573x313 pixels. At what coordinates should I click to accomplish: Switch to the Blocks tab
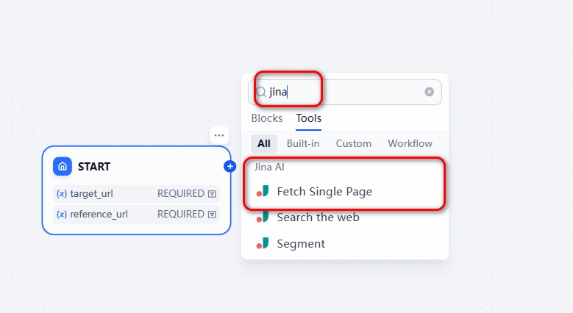(266, 118)
